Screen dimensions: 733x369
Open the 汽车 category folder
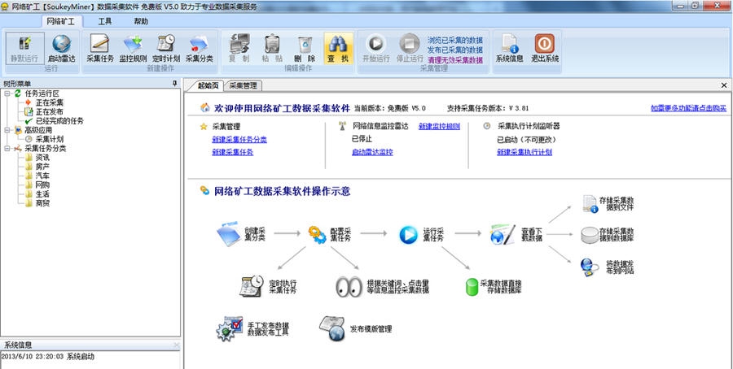(42, 176)
